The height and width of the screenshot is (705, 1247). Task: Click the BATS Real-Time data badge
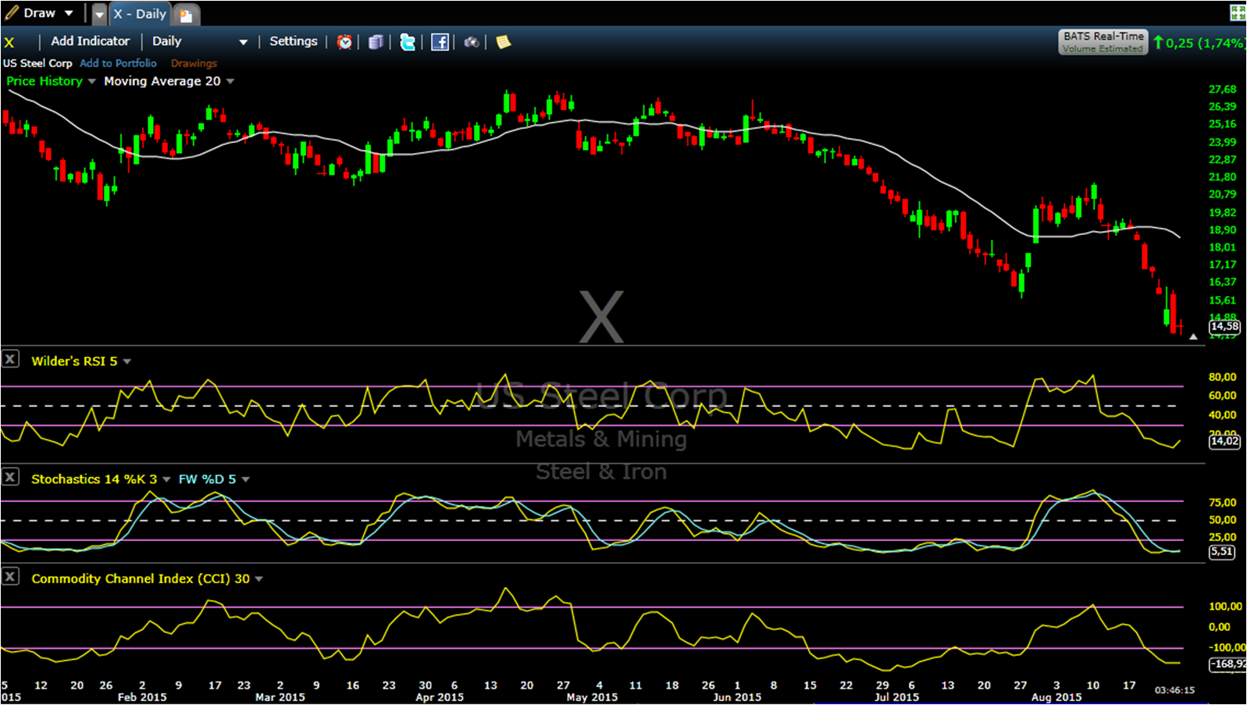(x=1103, y=41)
